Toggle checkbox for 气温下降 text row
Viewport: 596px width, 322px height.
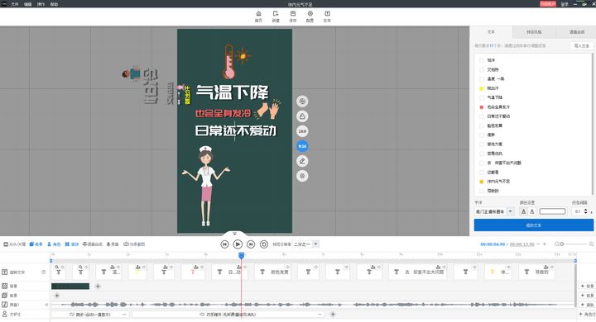[x=482, y=97]
